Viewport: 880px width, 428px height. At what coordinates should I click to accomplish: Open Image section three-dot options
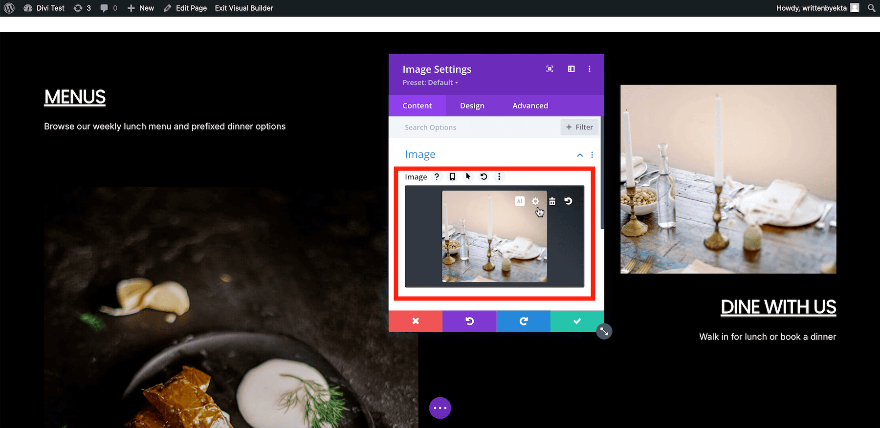pos(592,155)
